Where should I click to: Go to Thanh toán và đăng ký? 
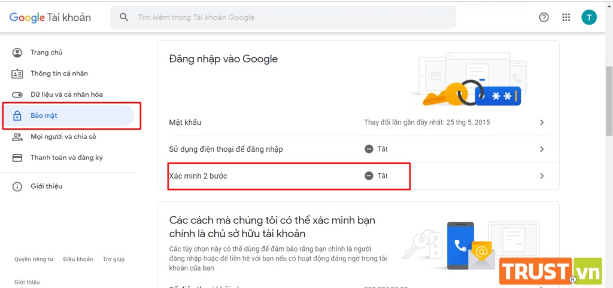[67, 158]
